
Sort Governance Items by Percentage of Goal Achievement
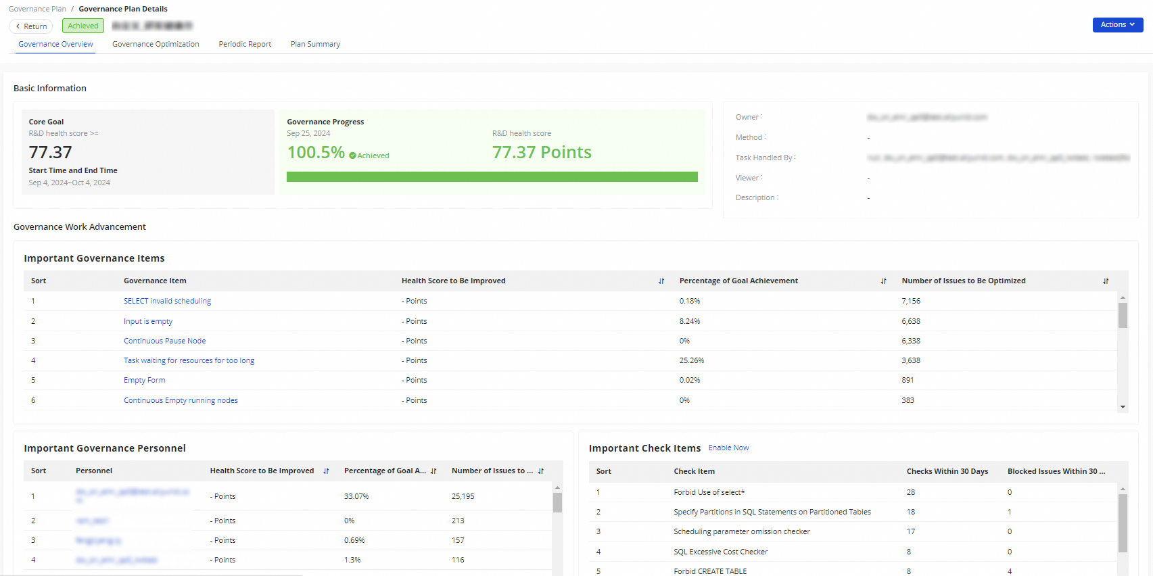click(883, 281)
